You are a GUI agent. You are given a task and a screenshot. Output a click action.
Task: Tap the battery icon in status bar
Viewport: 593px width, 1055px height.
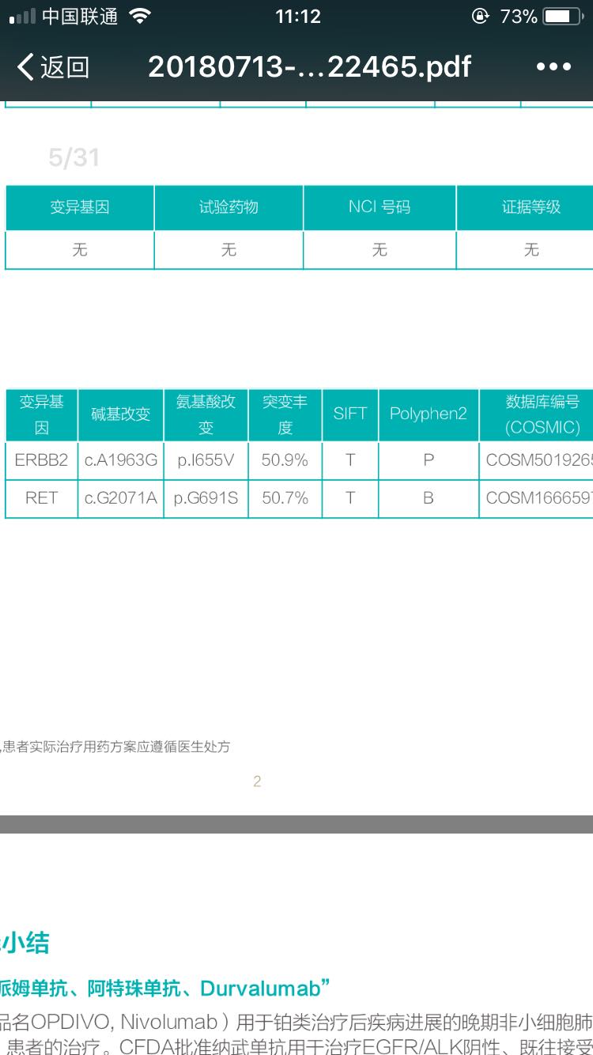point(562,17)
